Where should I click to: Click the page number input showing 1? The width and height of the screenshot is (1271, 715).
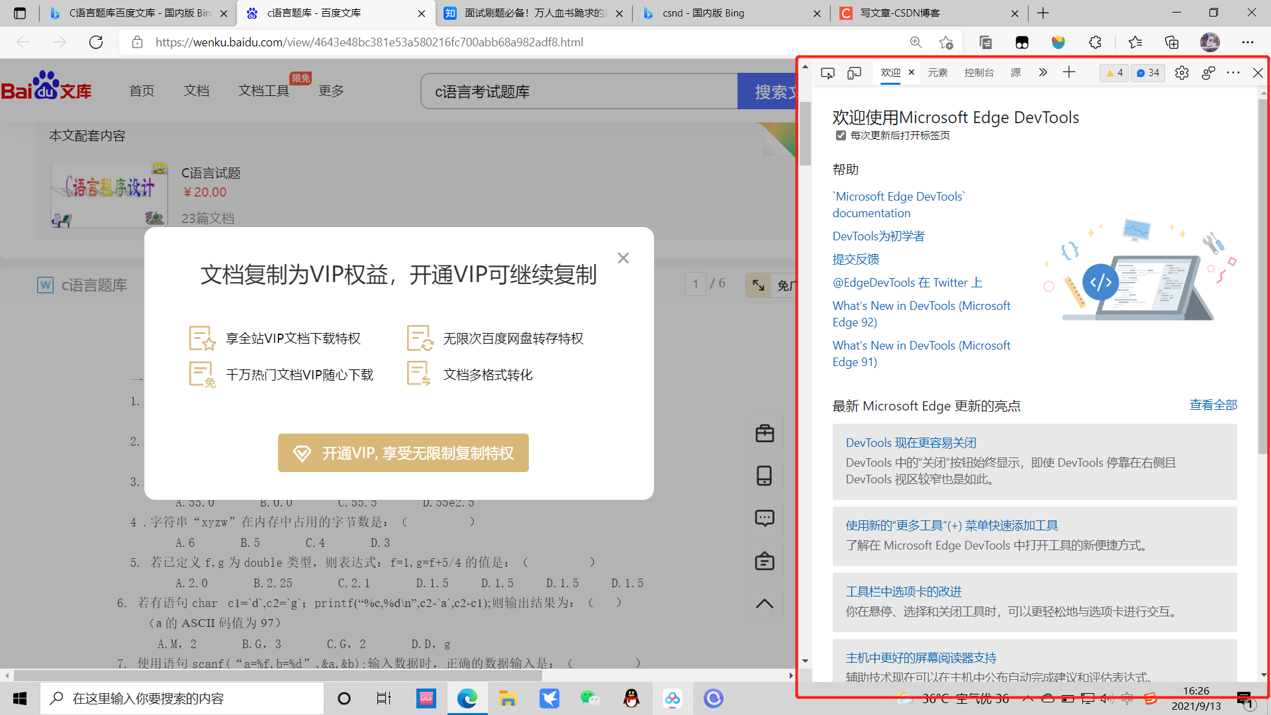(696, 283)
